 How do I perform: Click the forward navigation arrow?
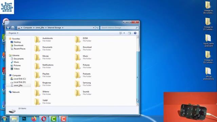(x=13, y=28)
